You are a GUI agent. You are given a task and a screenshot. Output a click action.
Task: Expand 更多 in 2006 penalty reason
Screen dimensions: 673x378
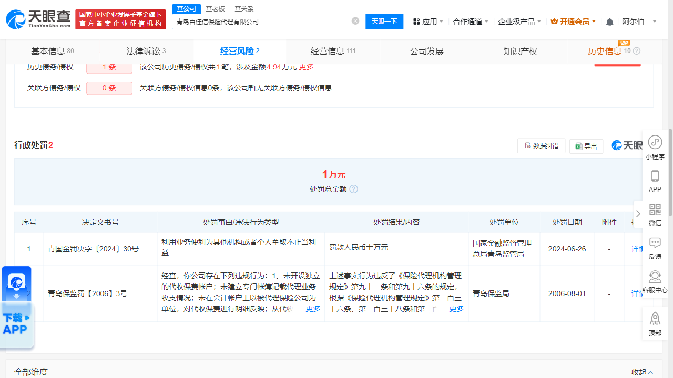click(313, 309)
